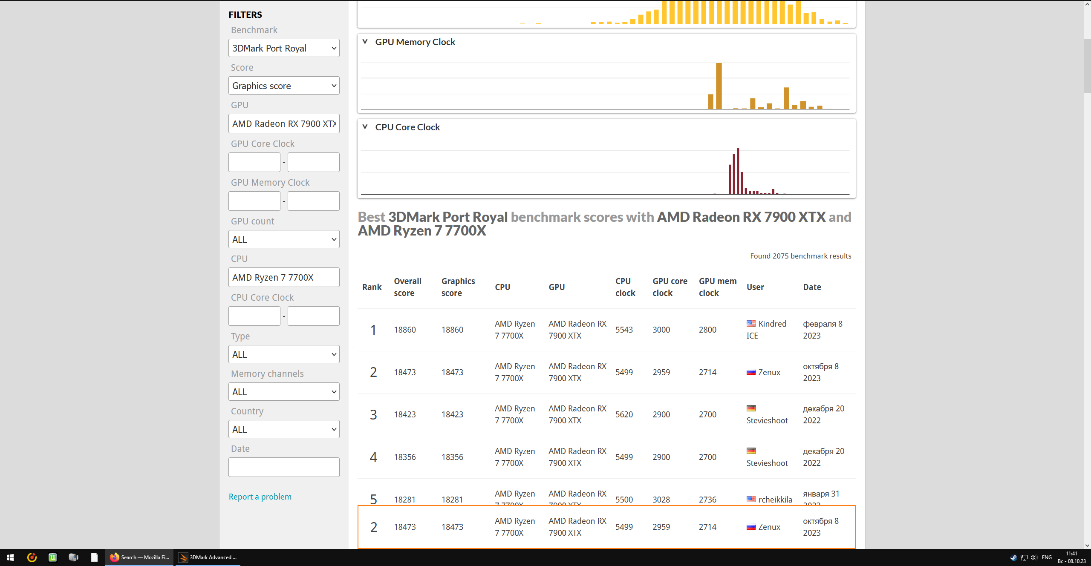The height and width of the screenshot is (566, 1091).
Task: Switch to 3DMark Advanced taskbar window
Action: pos(208,557)
